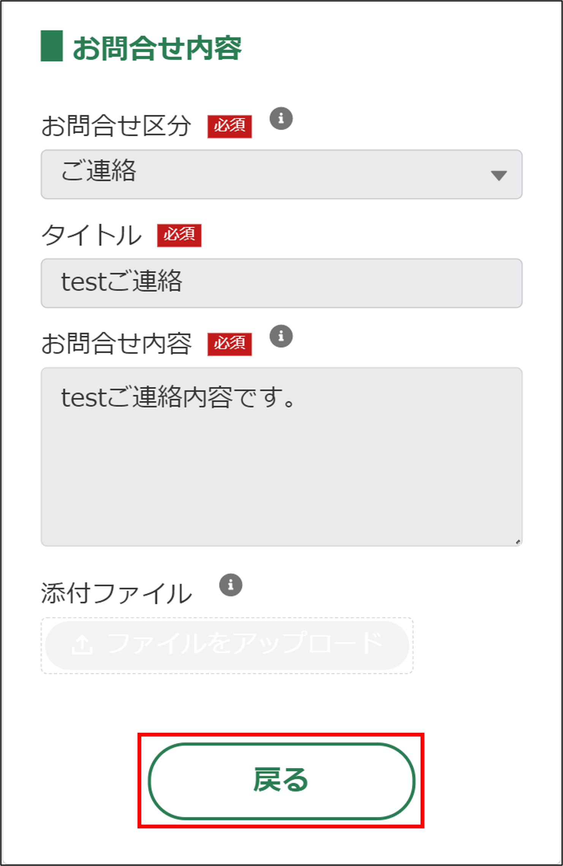Click 必須 badge beside お問合せ内容 field label
The height and width of the screenshot is (866, 563).
pyautogui.click(x=229, y=344)
